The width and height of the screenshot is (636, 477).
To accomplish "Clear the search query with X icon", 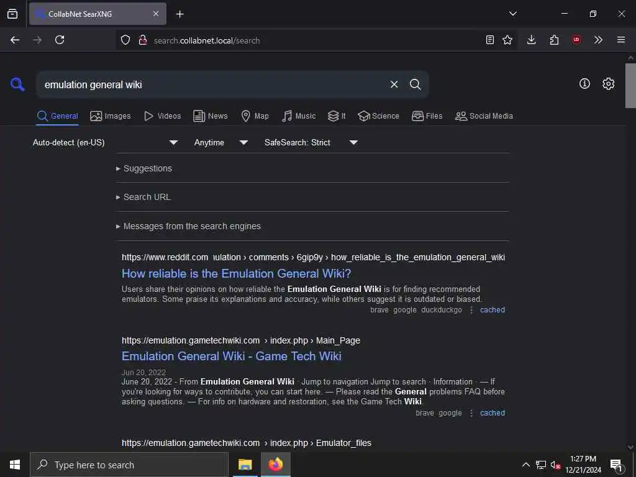I will coord(394,84).
